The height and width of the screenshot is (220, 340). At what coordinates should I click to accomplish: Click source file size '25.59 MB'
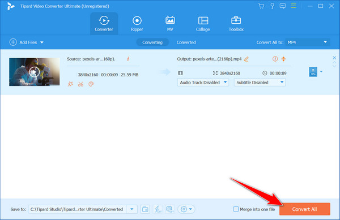click(x=129, y=75)
